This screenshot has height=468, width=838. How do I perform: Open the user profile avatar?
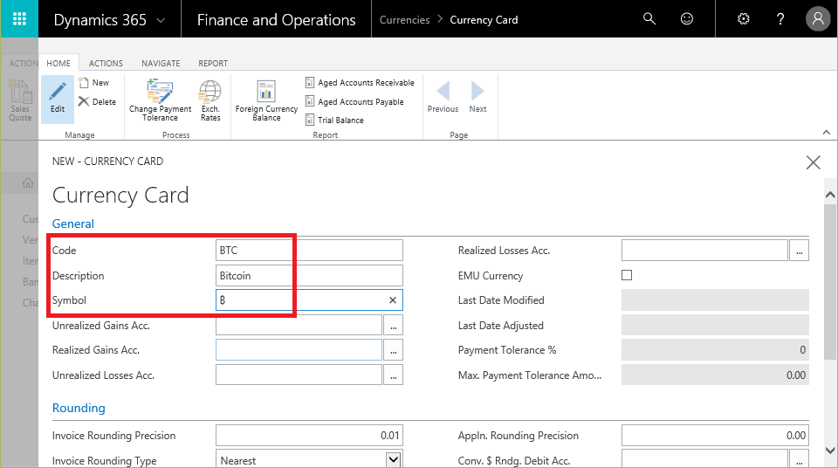pos(818,19)
